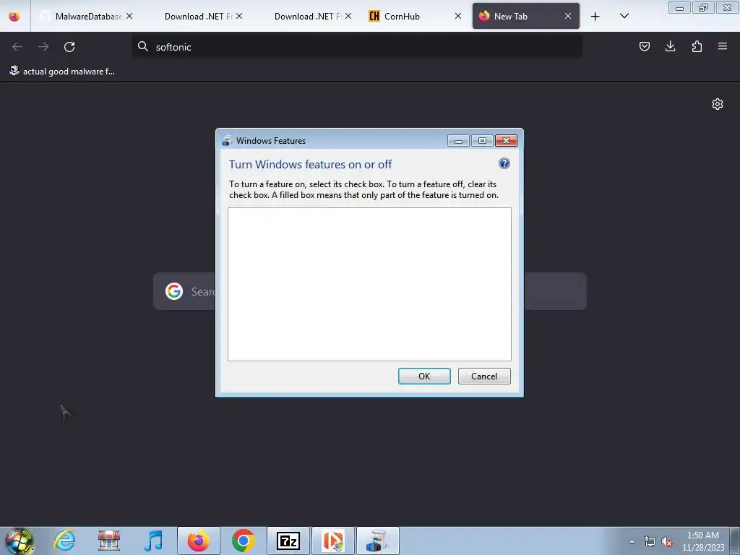This screenshot has height=555, width=740.
Task: Show hidden system tray icons
Action: tap(632, 541)
